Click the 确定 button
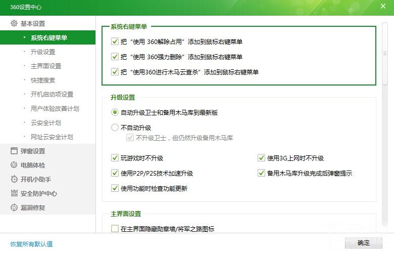This screenshot has width=394, height=253. point(363,243)
